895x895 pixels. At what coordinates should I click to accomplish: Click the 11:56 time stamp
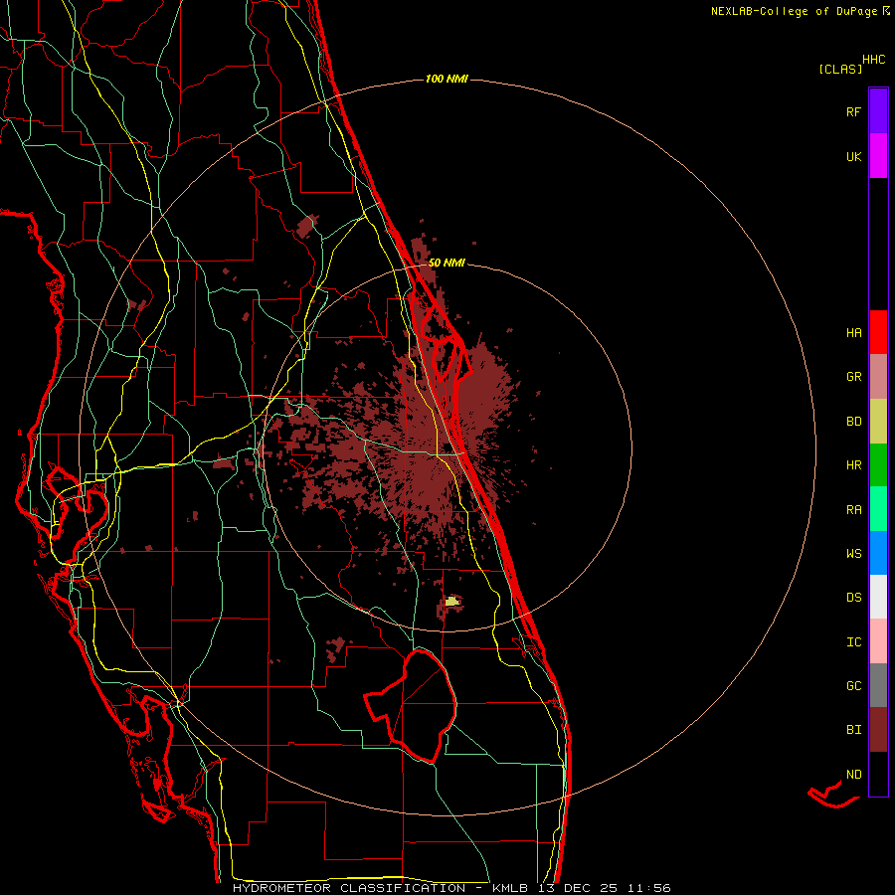[x=648, y=888]
